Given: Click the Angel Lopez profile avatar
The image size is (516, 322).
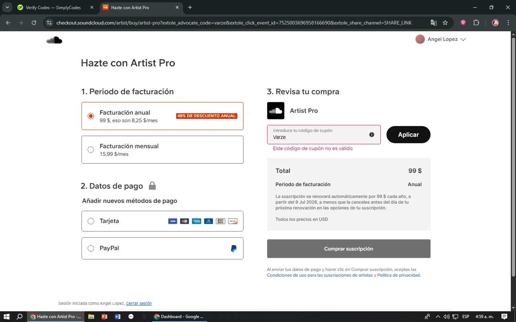Looking at the screenshot, I should pos(420,39).
